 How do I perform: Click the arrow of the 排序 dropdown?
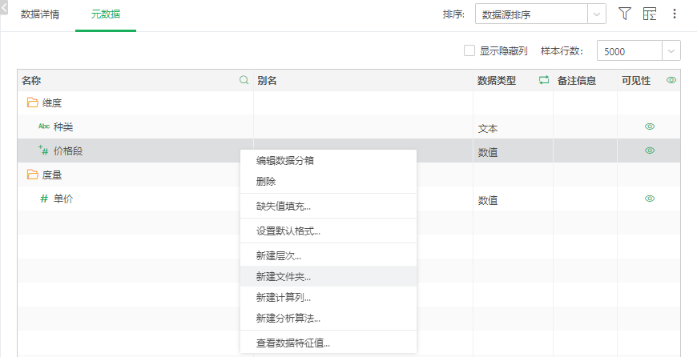click(597, 14)
